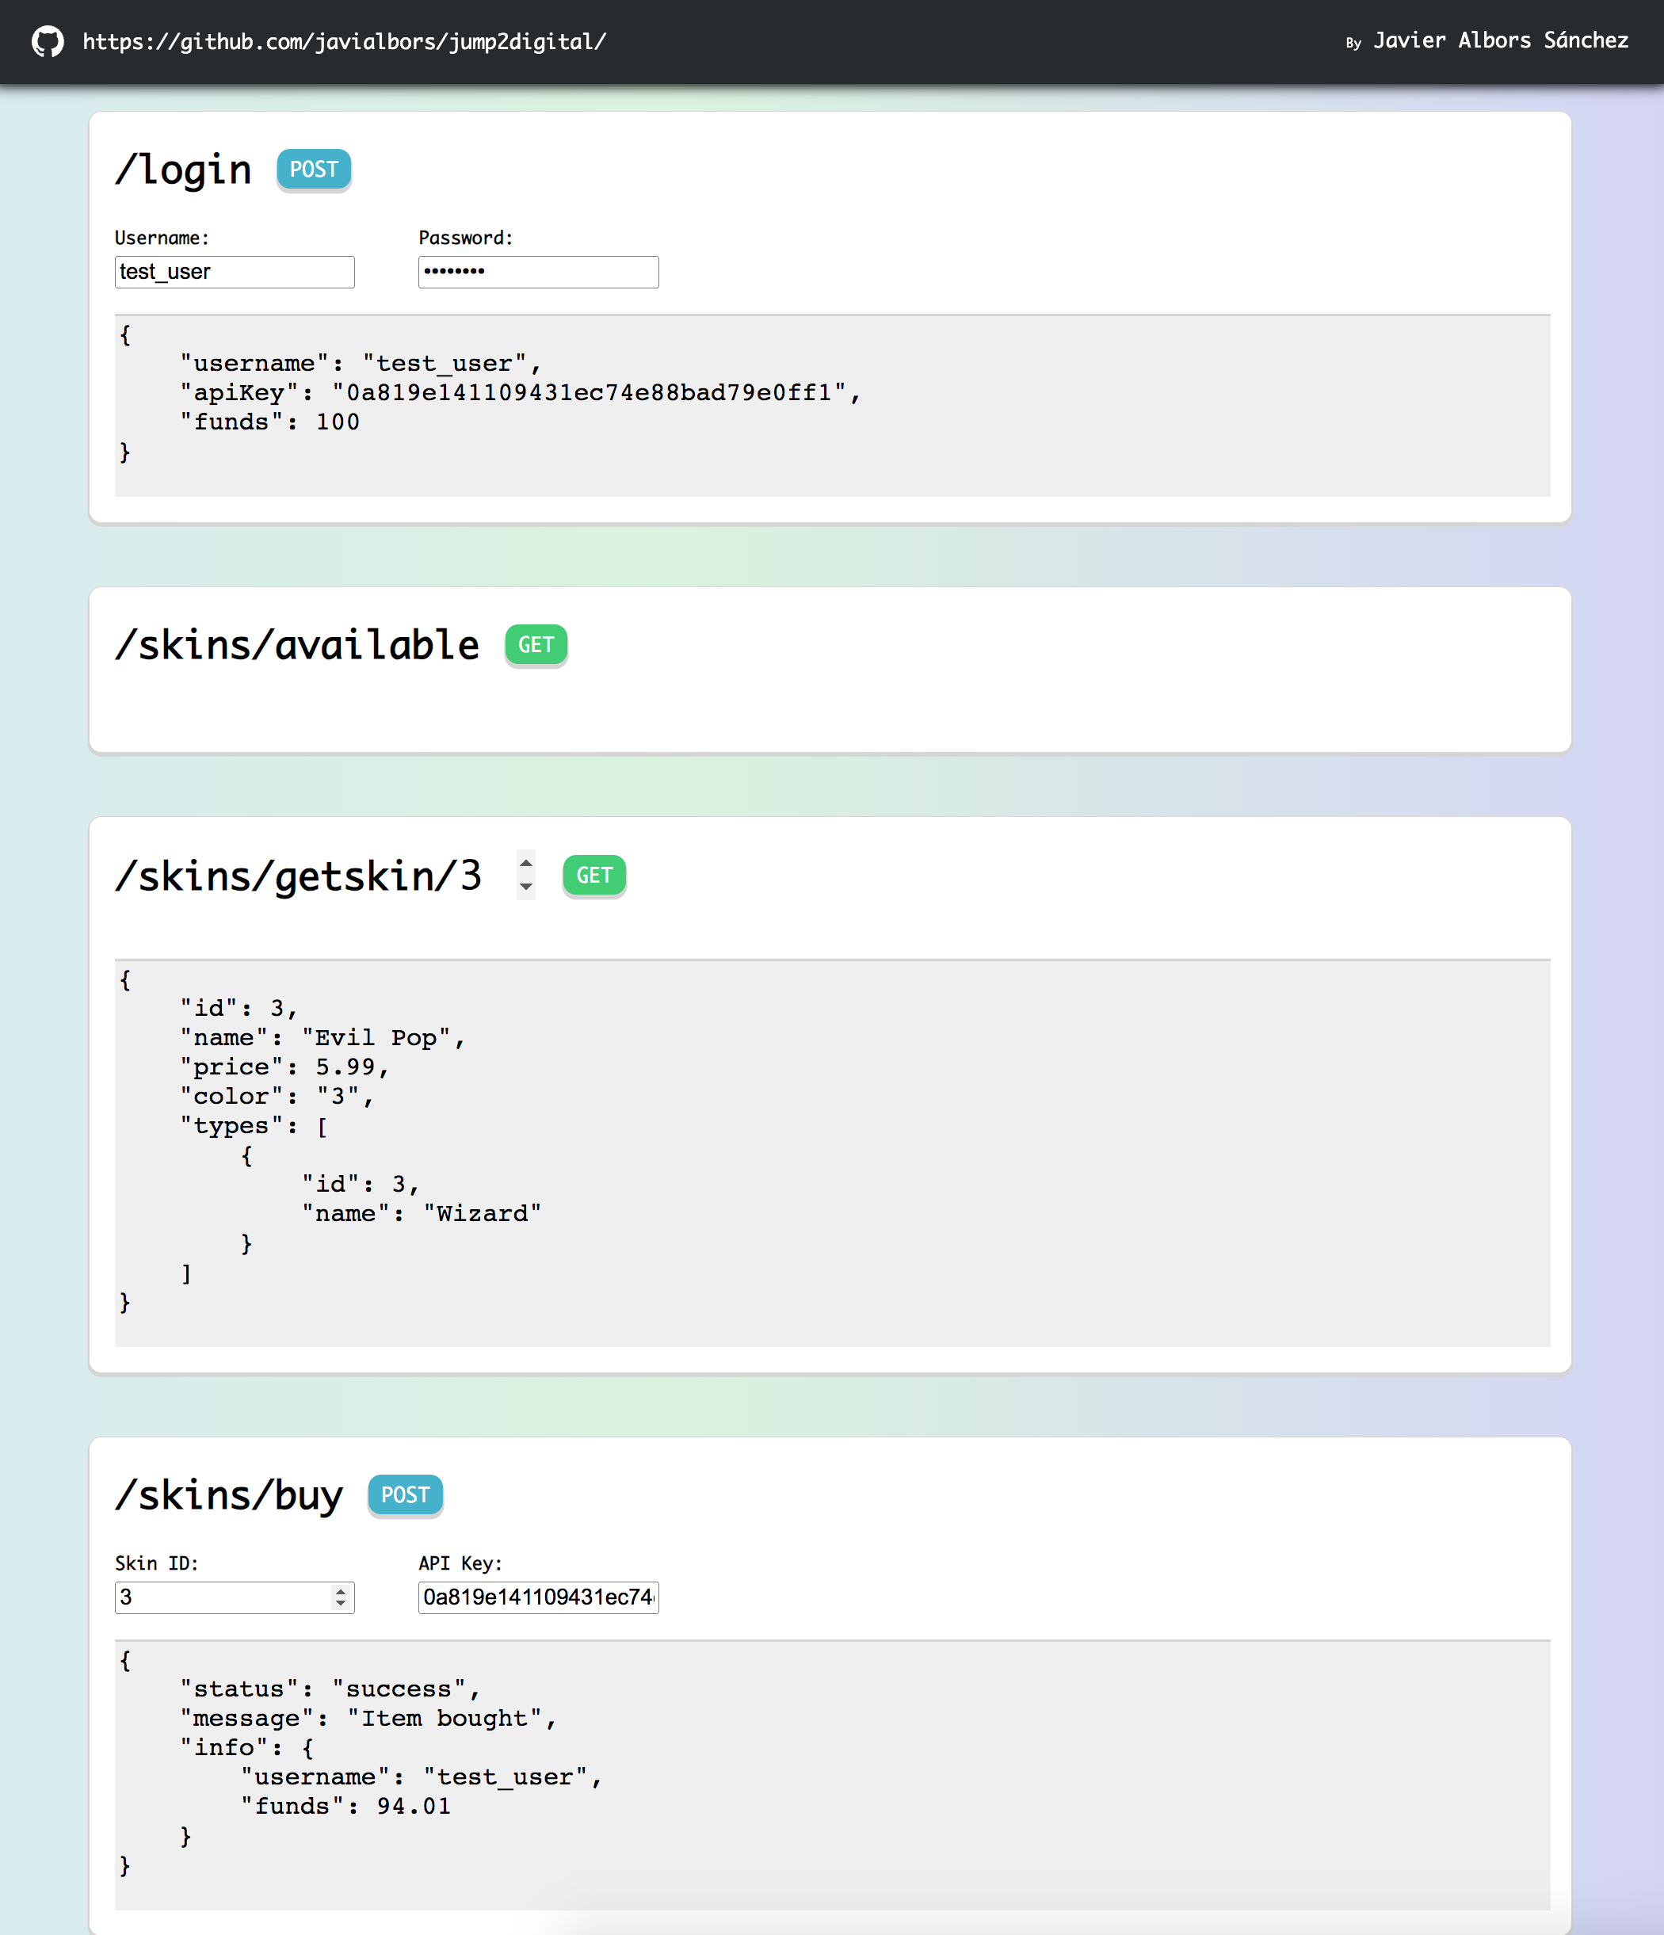The image size is (1664, 1935).
Task: Decrease the getskin ID using the down arrow
Action: pyautogui.click(x=525, y=886)
